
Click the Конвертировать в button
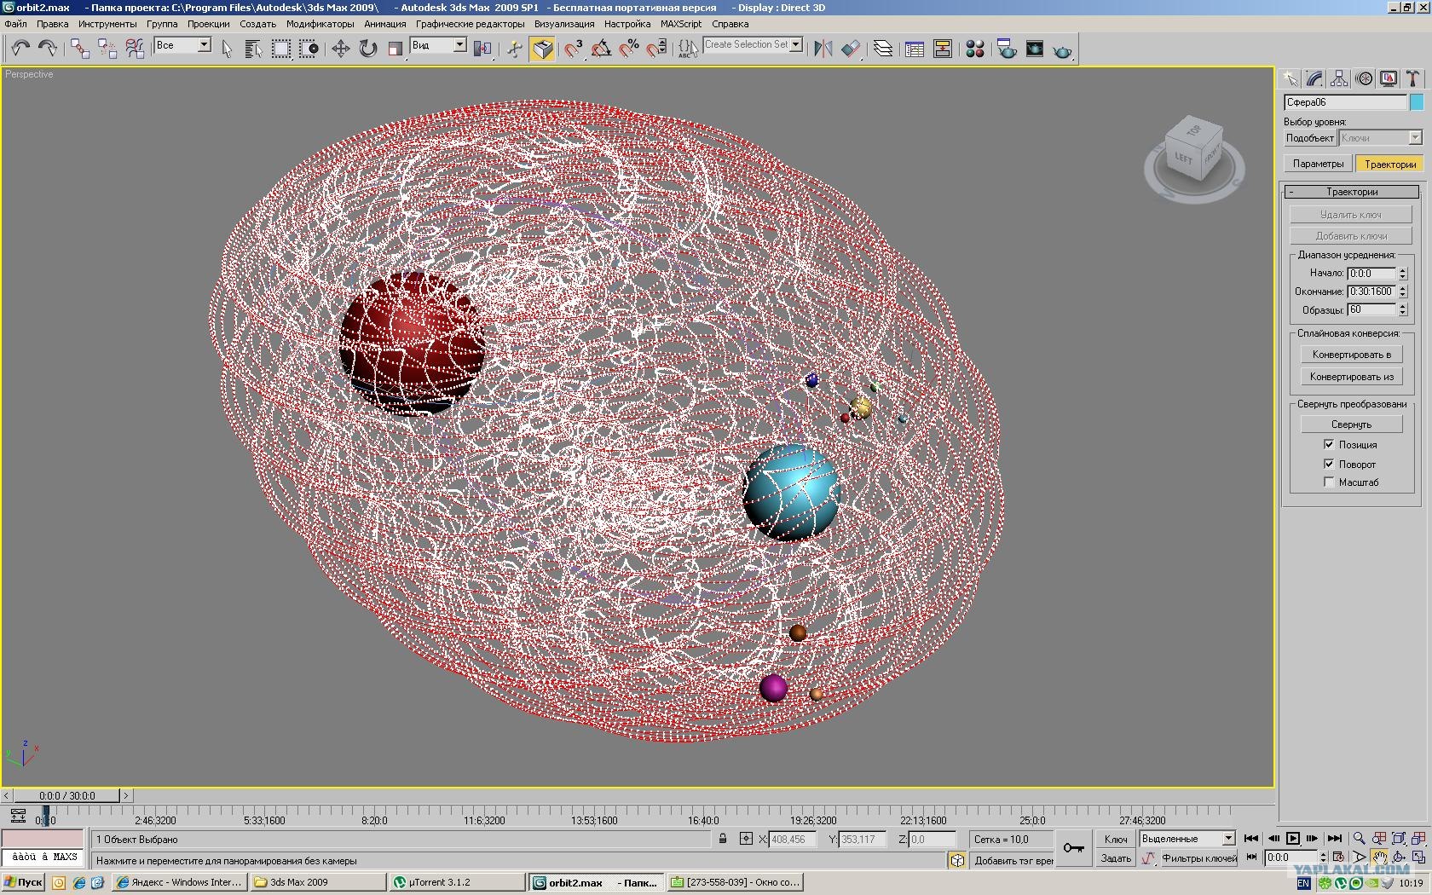pyautogui.click(x=1351, y=355)
